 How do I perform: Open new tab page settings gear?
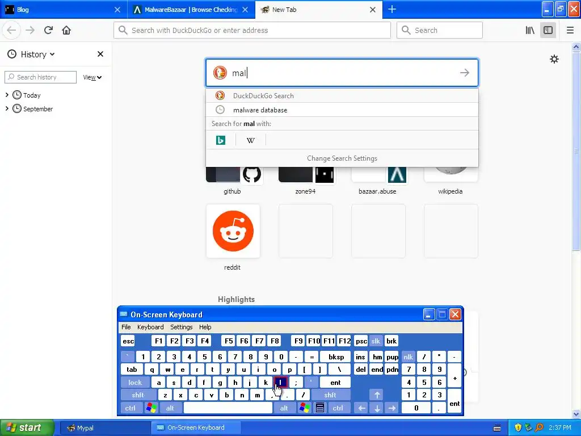[x=554, y=59]
